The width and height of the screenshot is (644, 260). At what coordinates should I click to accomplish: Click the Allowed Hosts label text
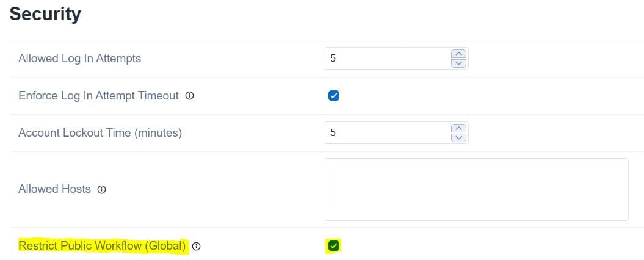pos(54,189)
